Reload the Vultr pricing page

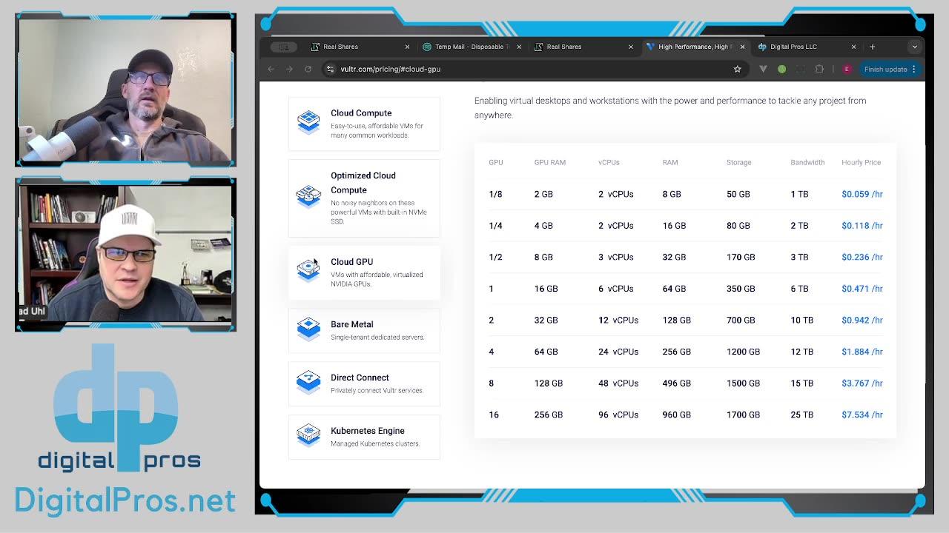tap(308, 69)
